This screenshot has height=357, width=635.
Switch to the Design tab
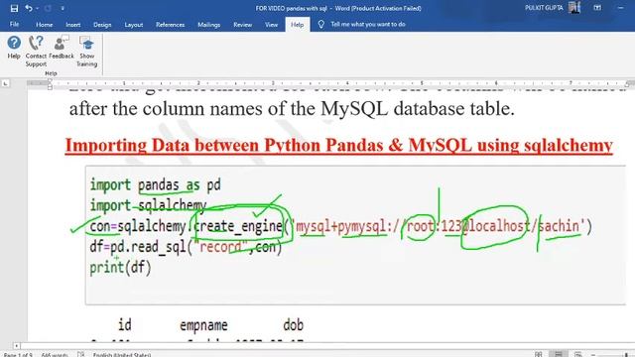pyautogui.click(x=102, y=25)
